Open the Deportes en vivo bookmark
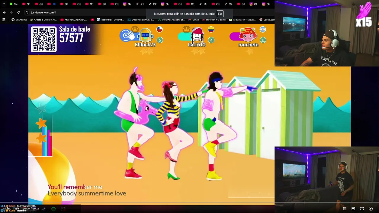 click(x=141, y=20)
